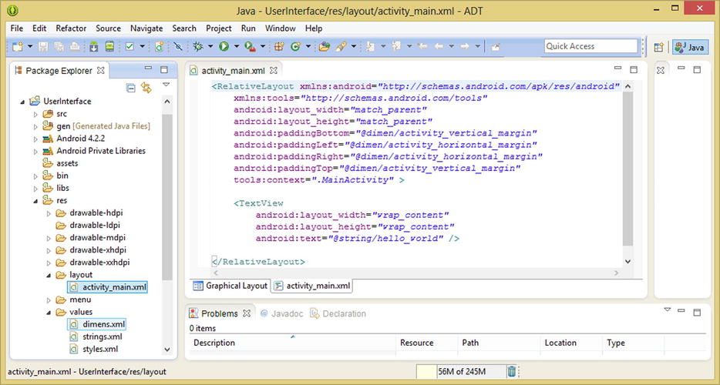The width and height of the screenshot is (720, 385).
Task: Open the Lint check dropdown arrow
Action: click(142, 46)
